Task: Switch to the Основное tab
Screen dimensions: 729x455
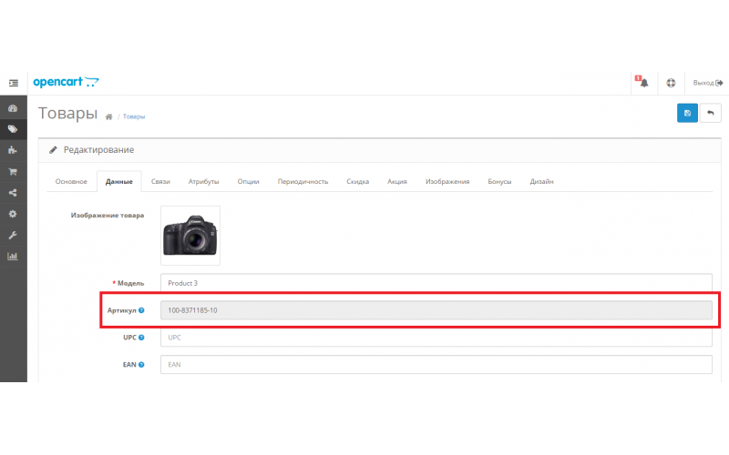Action: [x=71, y=181]
